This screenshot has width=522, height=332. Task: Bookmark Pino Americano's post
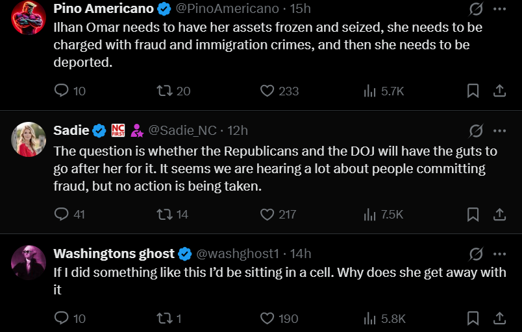point(473,91)
